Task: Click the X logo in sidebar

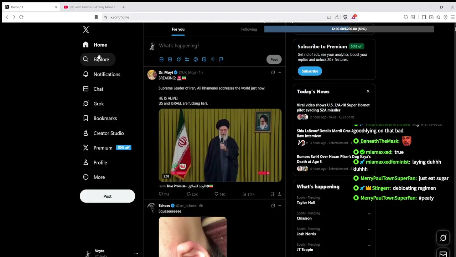Action: pos(86,30)
